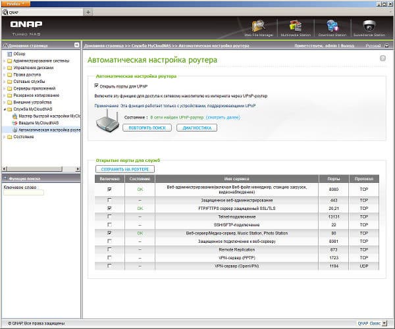
Task: Click the СОХРАНИТЬ НА РОУТЕРЕ button
Action: coord(125,169)
